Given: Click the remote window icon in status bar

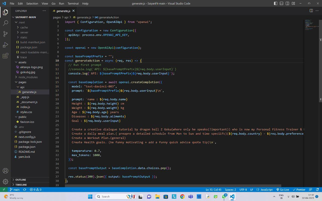Looking at the screenshot, I should pyautogui.click(x=4, y=190).
